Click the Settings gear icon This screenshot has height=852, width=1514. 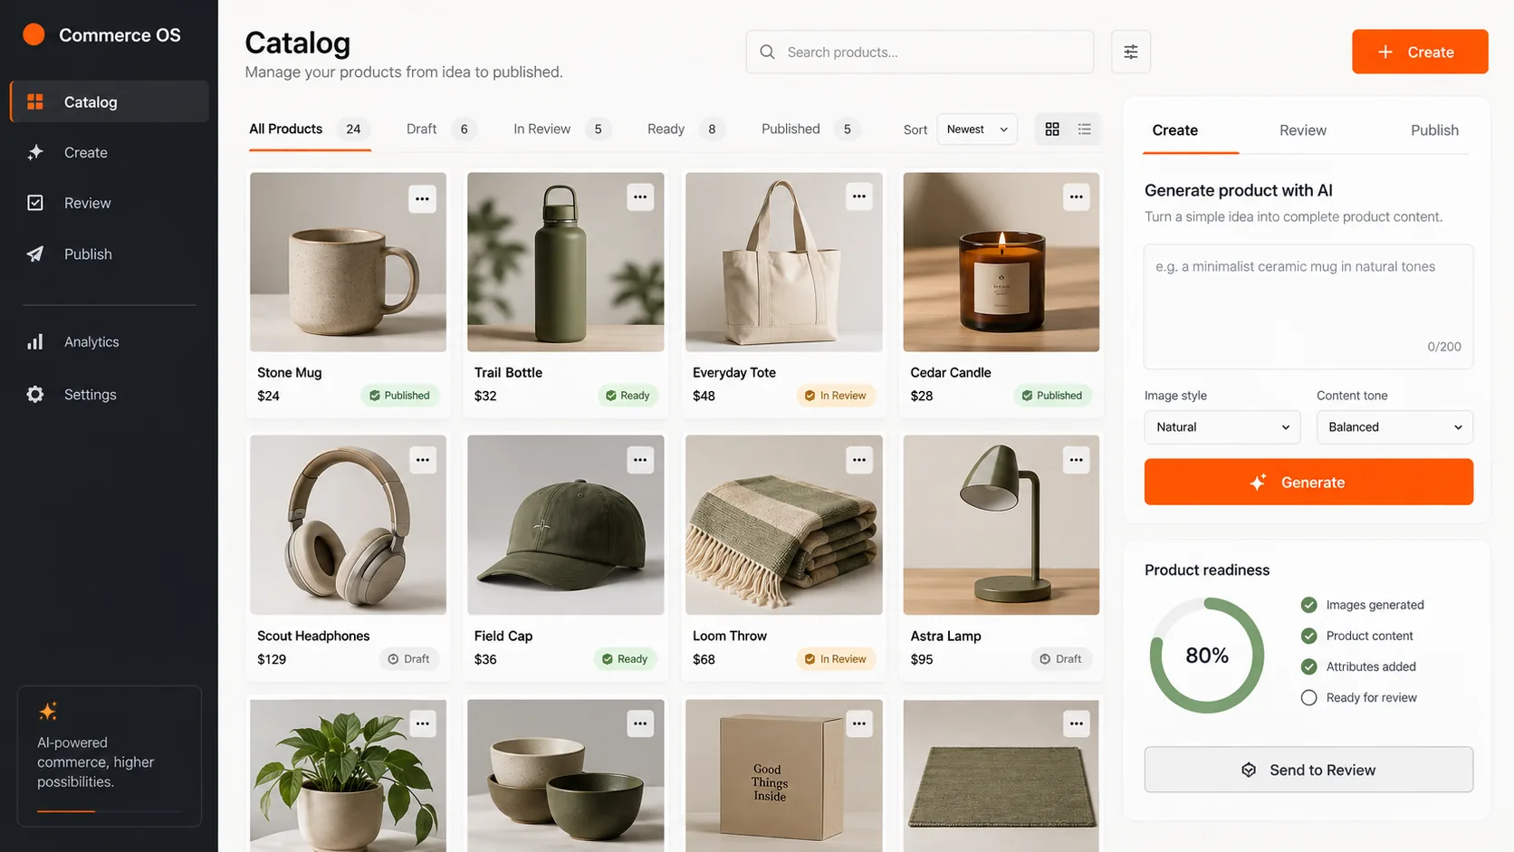click(x=35, y=394)
